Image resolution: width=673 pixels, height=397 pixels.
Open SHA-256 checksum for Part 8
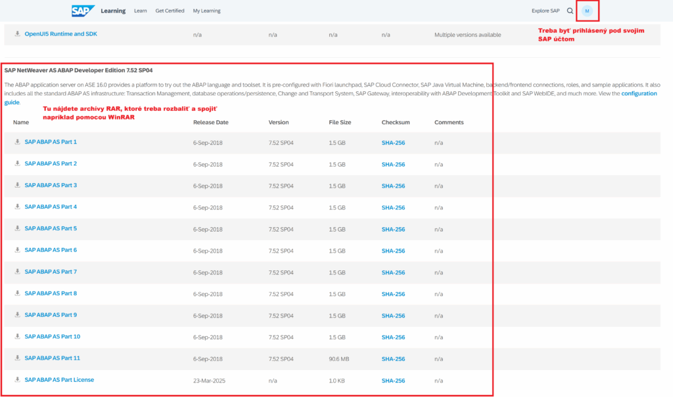[393, 294]
